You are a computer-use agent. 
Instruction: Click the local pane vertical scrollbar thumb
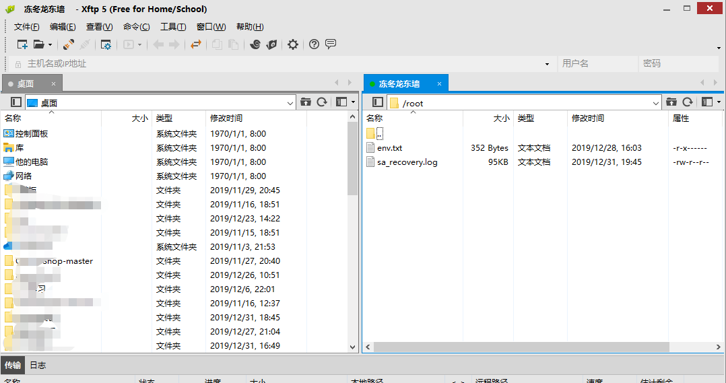(x=352, y=159)
